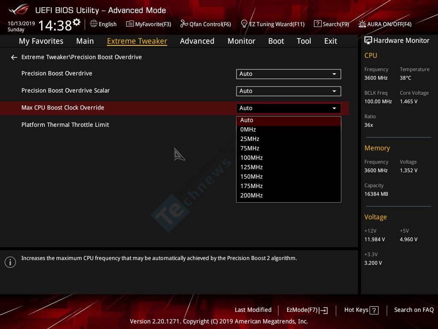
Task: Open Hot Keys help
Action: click(x=356, y=310)
